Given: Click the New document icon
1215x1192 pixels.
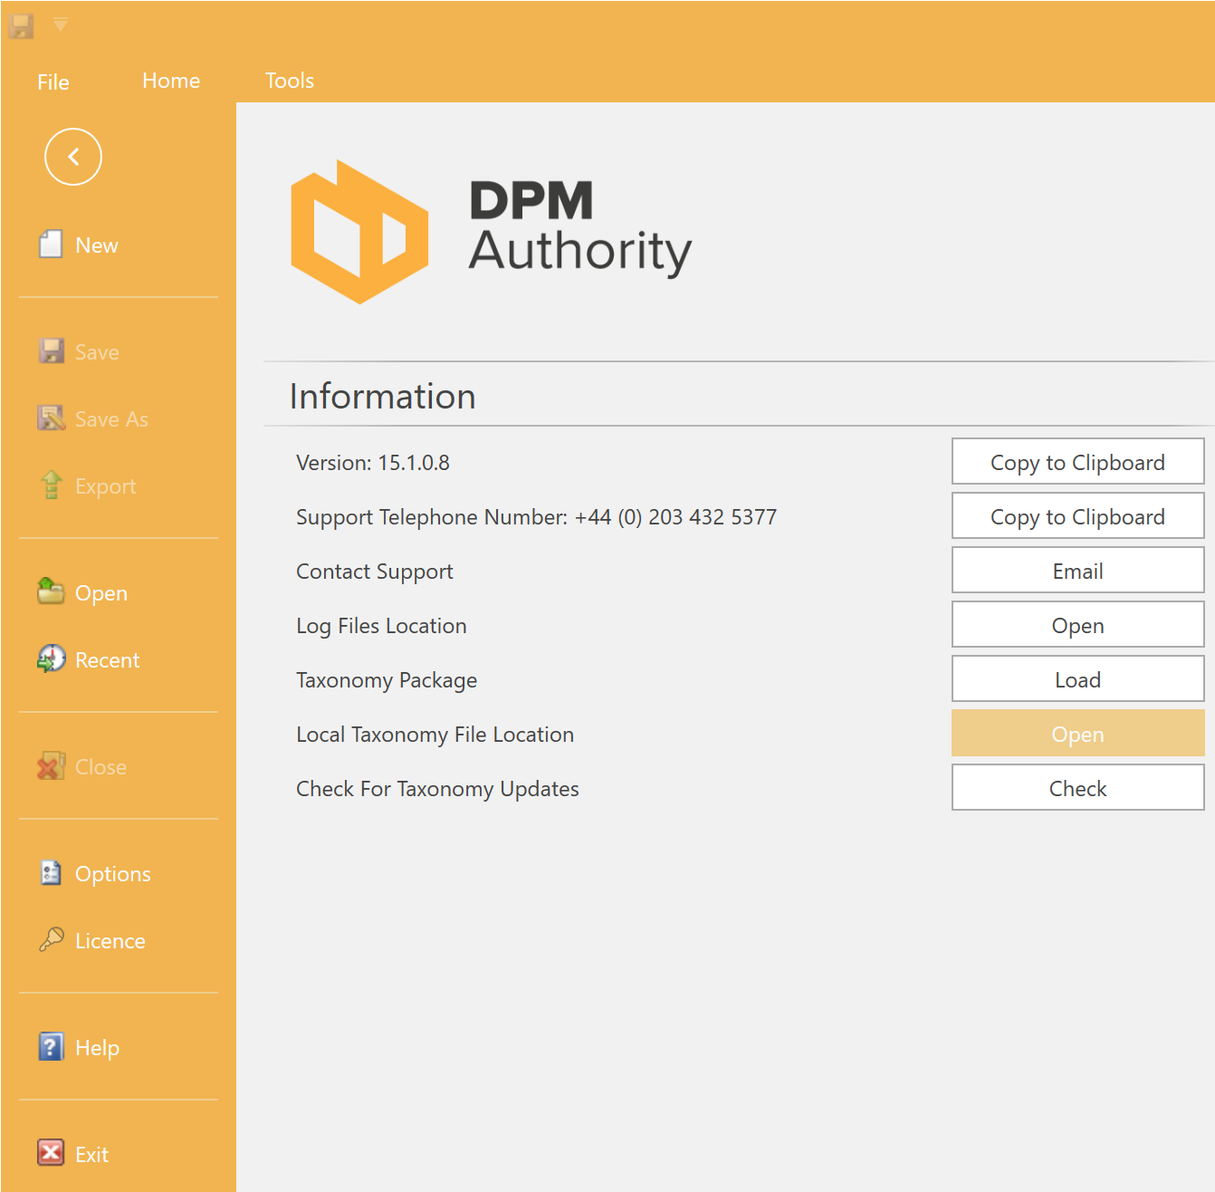Looking at the screenshot, I should 51,244.
